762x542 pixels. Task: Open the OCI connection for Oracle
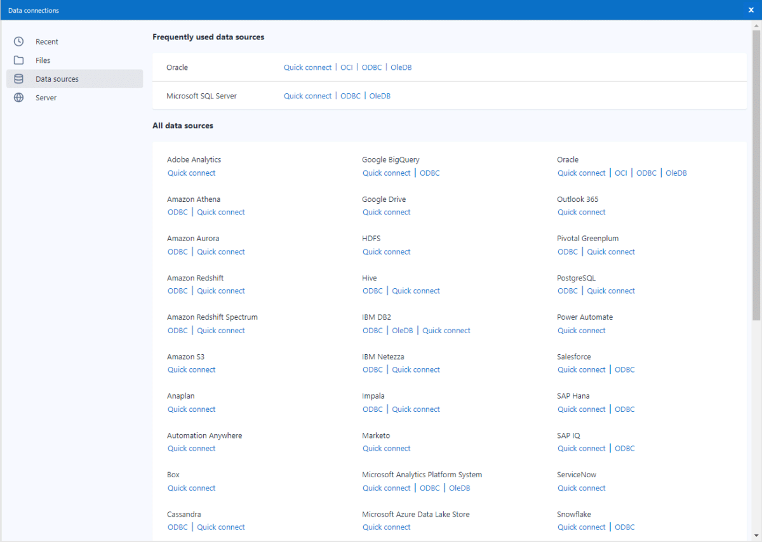click(x=347, y=67)
